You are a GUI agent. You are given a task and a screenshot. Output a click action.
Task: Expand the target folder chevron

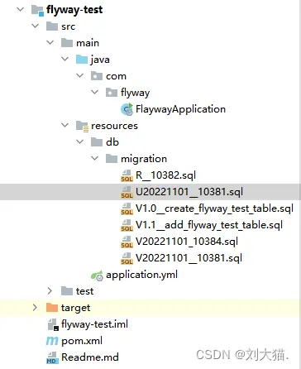tap(35, 307)
